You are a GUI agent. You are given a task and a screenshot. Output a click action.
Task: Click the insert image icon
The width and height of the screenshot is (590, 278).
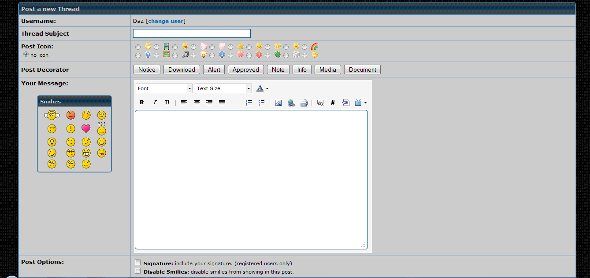pyautogui.click(x=278, y=102)
